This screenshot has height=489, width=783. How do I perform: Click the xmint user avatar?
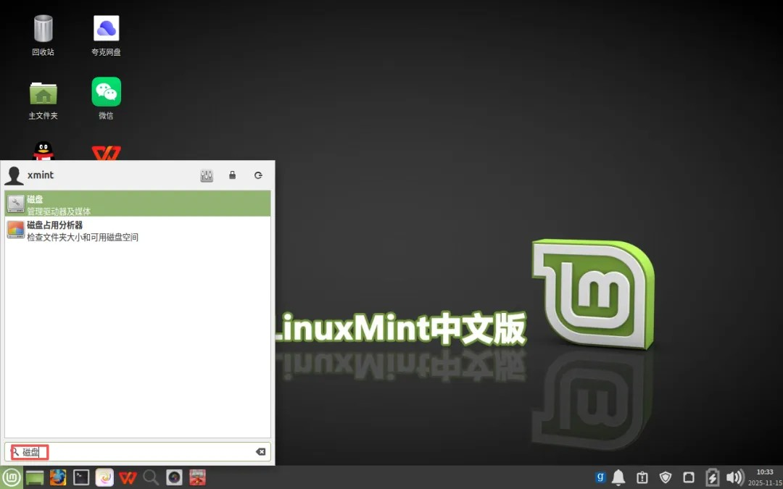click(14, 175)
